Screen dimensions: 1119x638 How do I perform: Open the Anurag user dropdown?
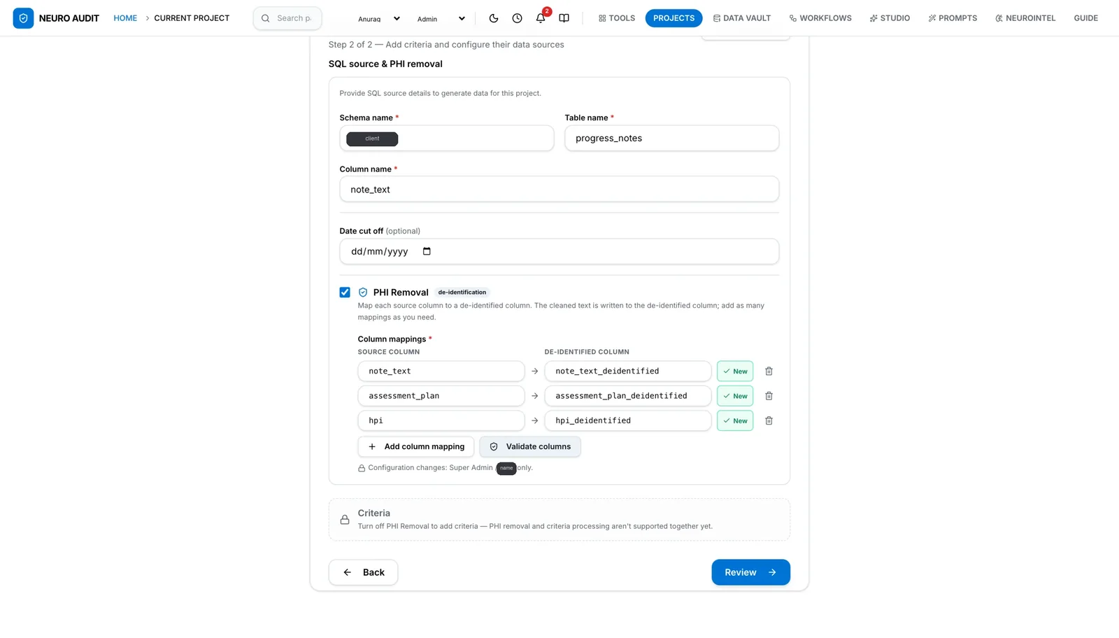point(378,19)
